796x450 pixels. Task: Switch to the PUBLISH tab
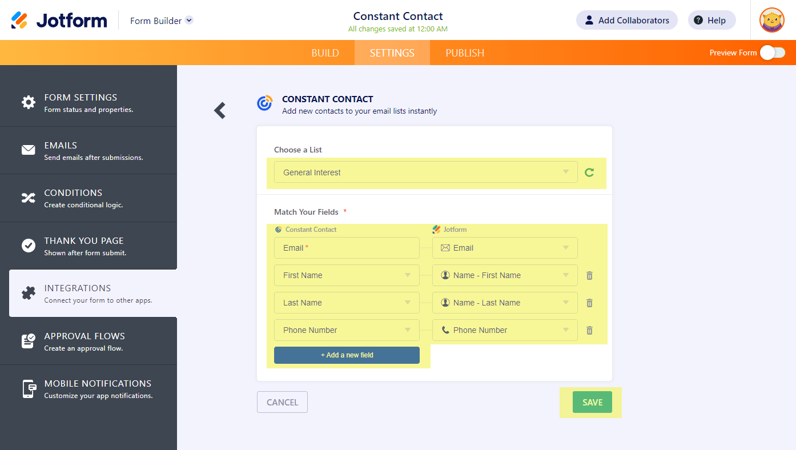pyautogui.click(x=465, y=53)
